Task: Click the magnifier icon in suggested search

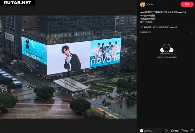Action: click(x=142, y=27)
